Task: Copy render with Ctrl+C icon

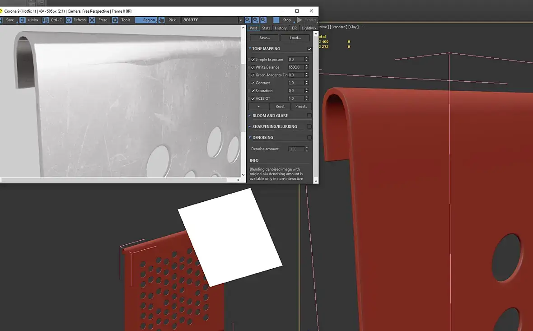Action: point(46,20)
